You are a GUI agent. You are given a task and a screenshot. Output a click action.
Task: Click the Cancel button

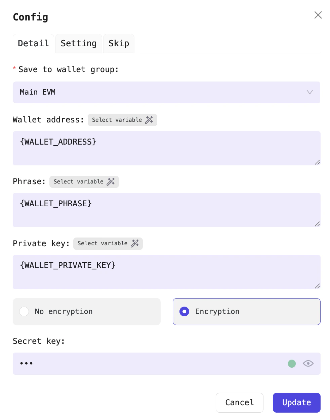[x=239, y=403]
